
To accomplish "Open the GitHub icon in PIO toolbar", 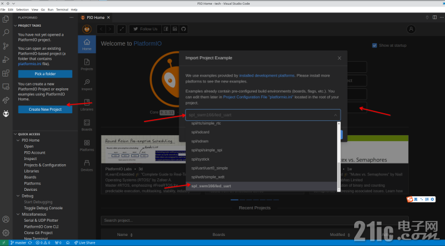I will point(183,29).
